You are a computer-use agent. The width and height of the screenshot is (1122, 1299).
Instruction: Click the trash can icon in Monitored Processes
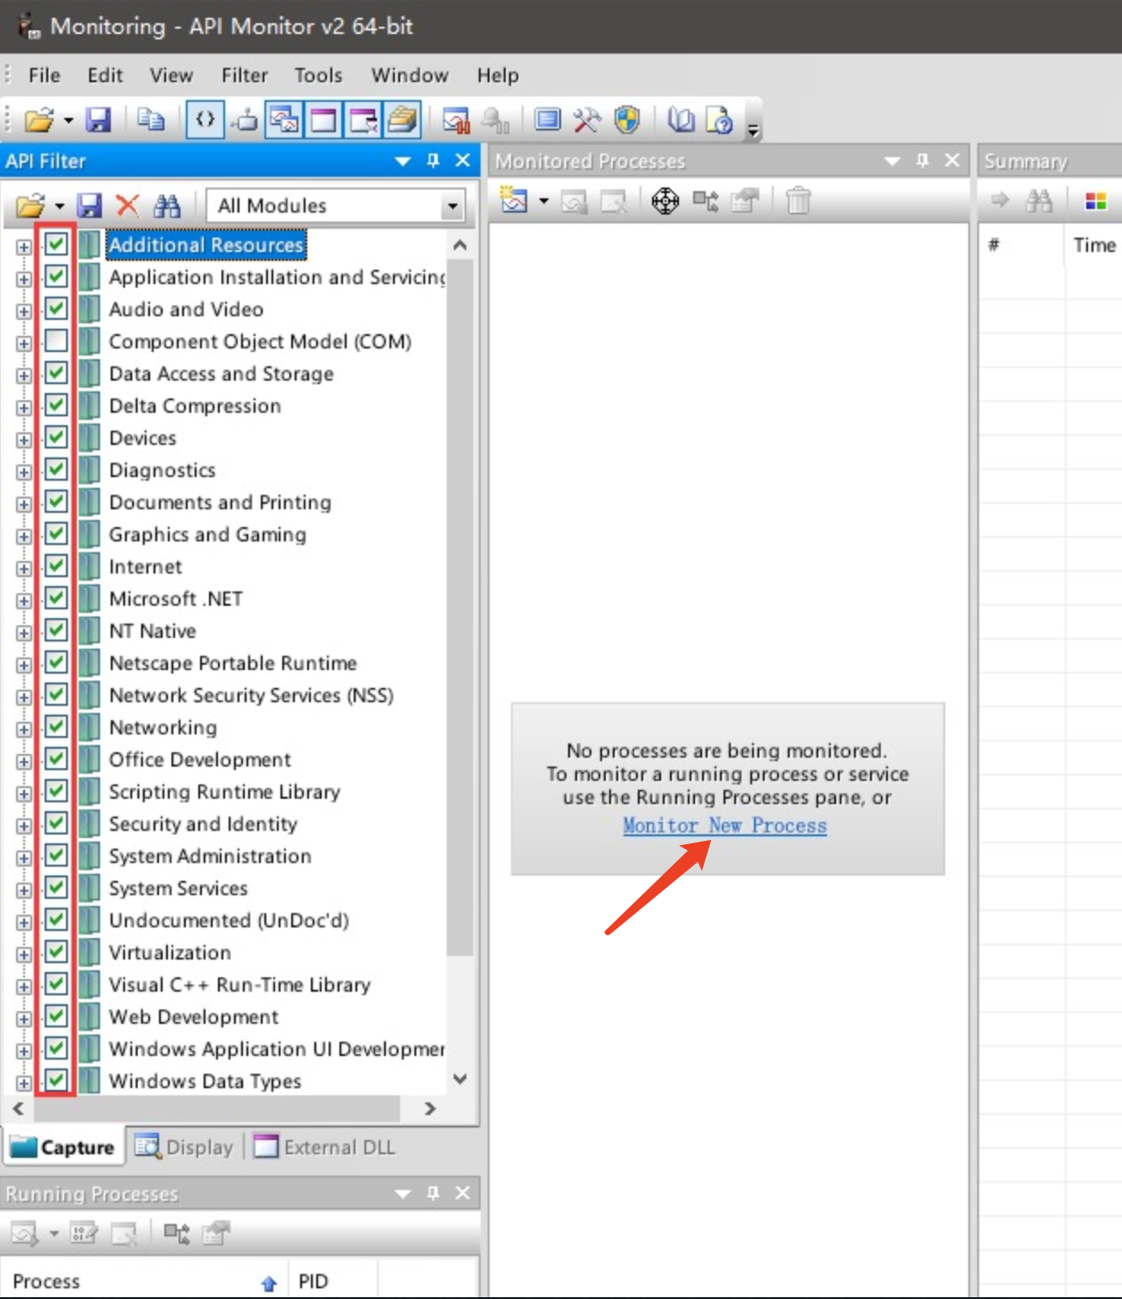pyautogui.click(x=798, y=201)
